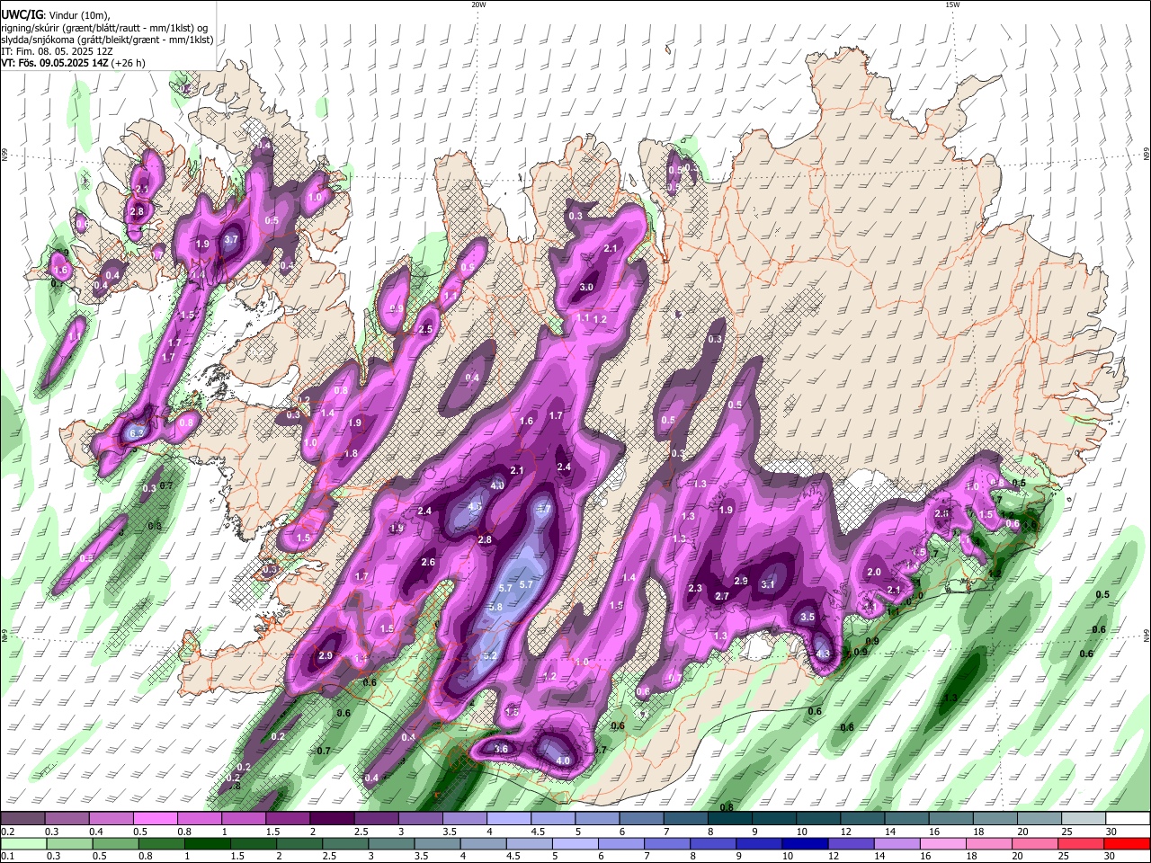Select the '4.7' value in the central blue band

pyautogui.click(x=543, y=509)
